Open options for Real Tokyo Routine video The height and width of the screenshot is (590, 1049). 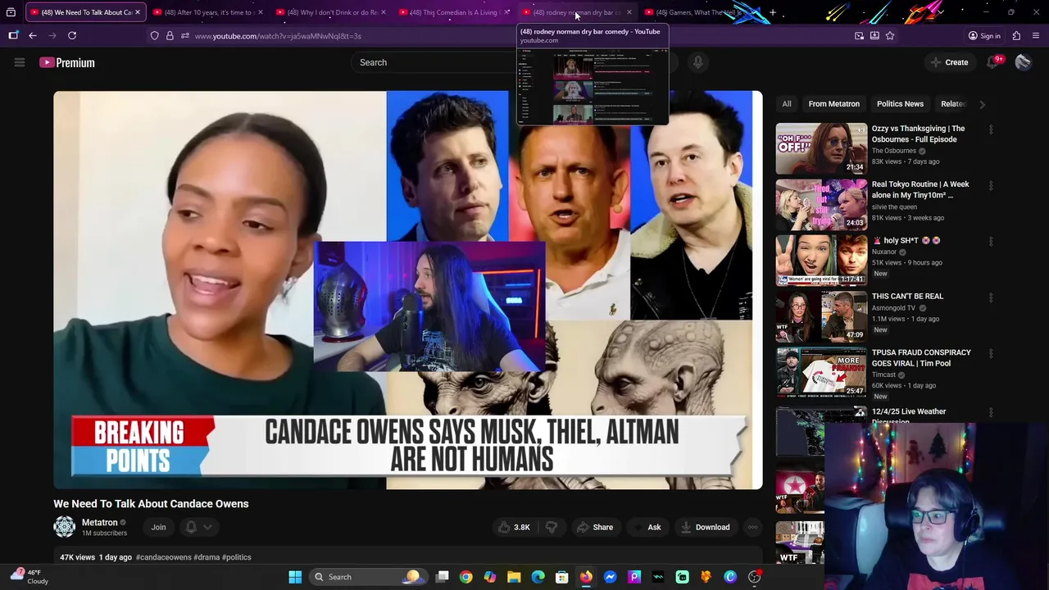click(x=991, y=185)
